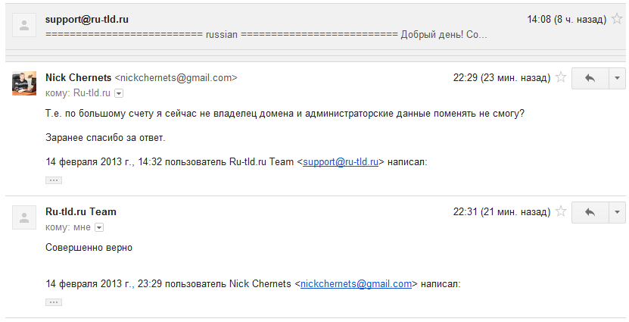Click the Ru-tld.ru Team sender avatar
629x322 pixels.
click(x=24, y=217)
